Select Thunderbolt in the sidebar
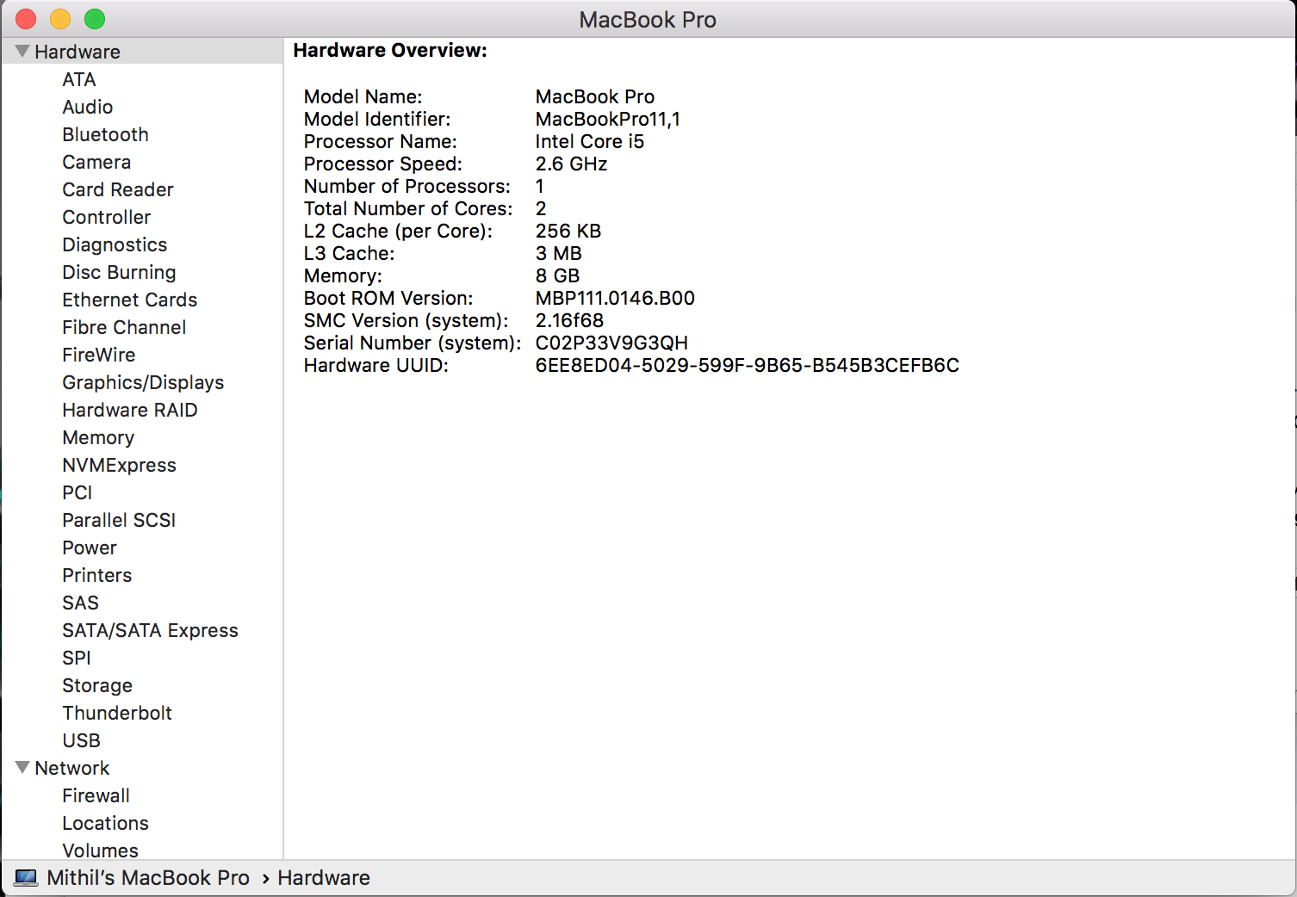 pos(117,713)
